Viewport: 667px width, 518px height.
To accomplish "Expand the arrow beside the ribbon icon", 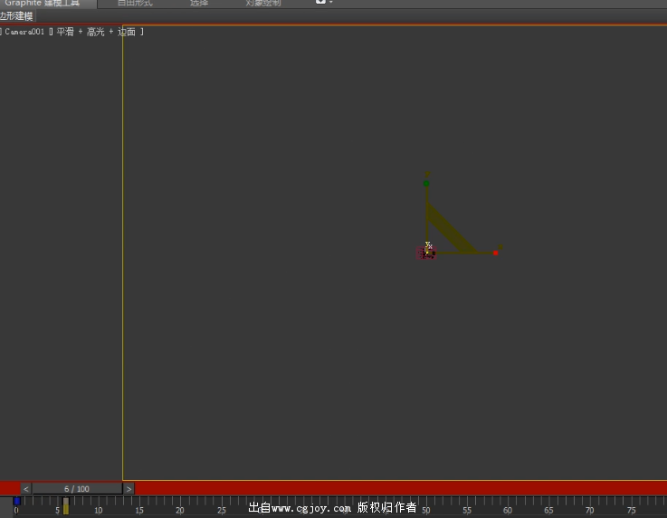I will pos(331,3).
